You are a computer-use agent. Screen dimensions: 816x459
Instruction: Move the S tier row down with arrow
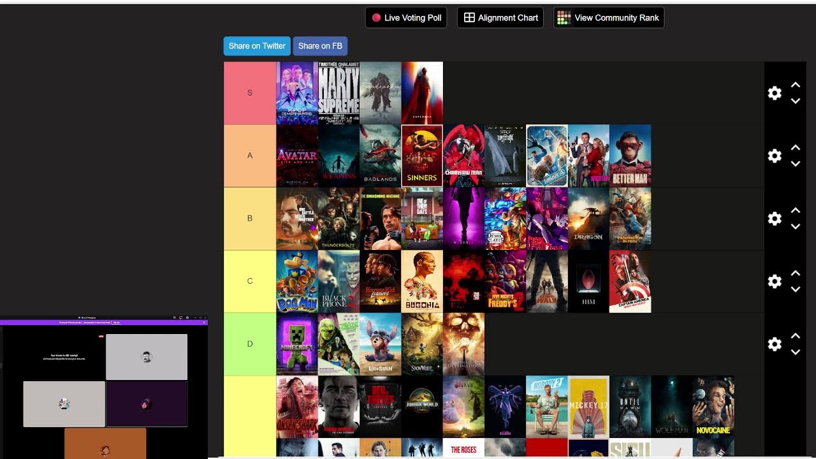click(x=795, y=101)
